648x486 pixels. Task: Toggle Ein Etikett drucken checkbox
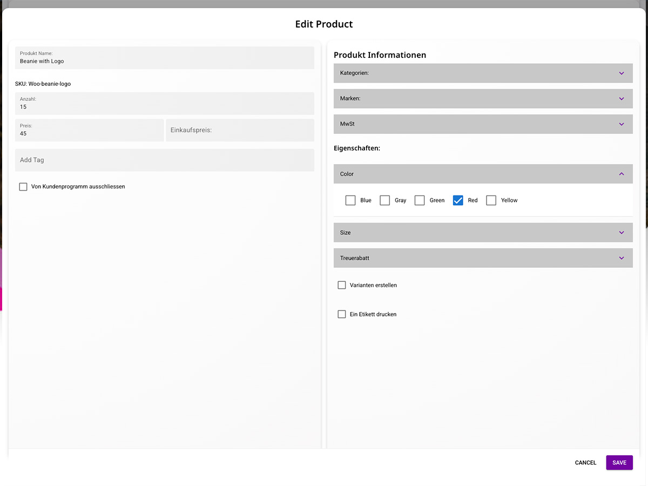pyautogui.click(x=342, y=314)
